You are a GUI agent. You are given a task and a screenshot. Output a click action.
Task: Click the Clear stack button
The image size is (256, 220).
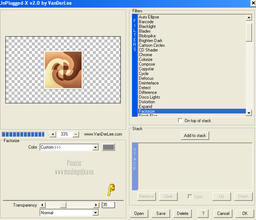point(168,196)
